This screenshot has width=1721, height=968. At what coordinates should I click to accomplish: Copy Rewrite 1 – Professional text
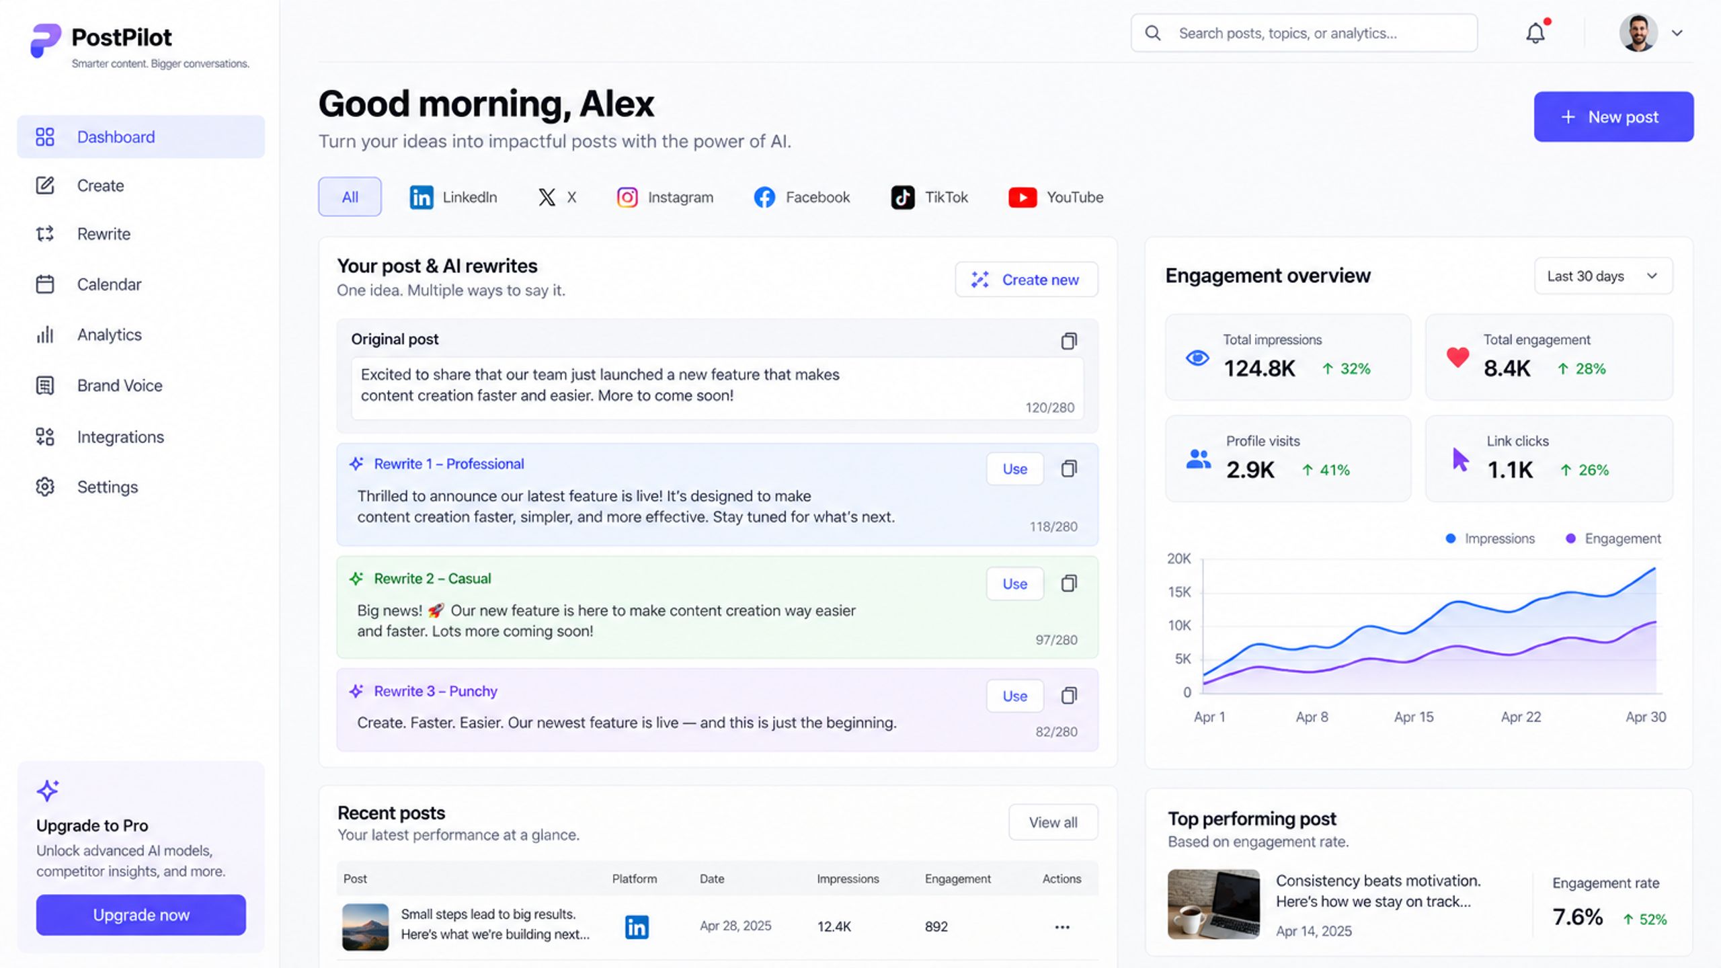tap(1069, 469)
